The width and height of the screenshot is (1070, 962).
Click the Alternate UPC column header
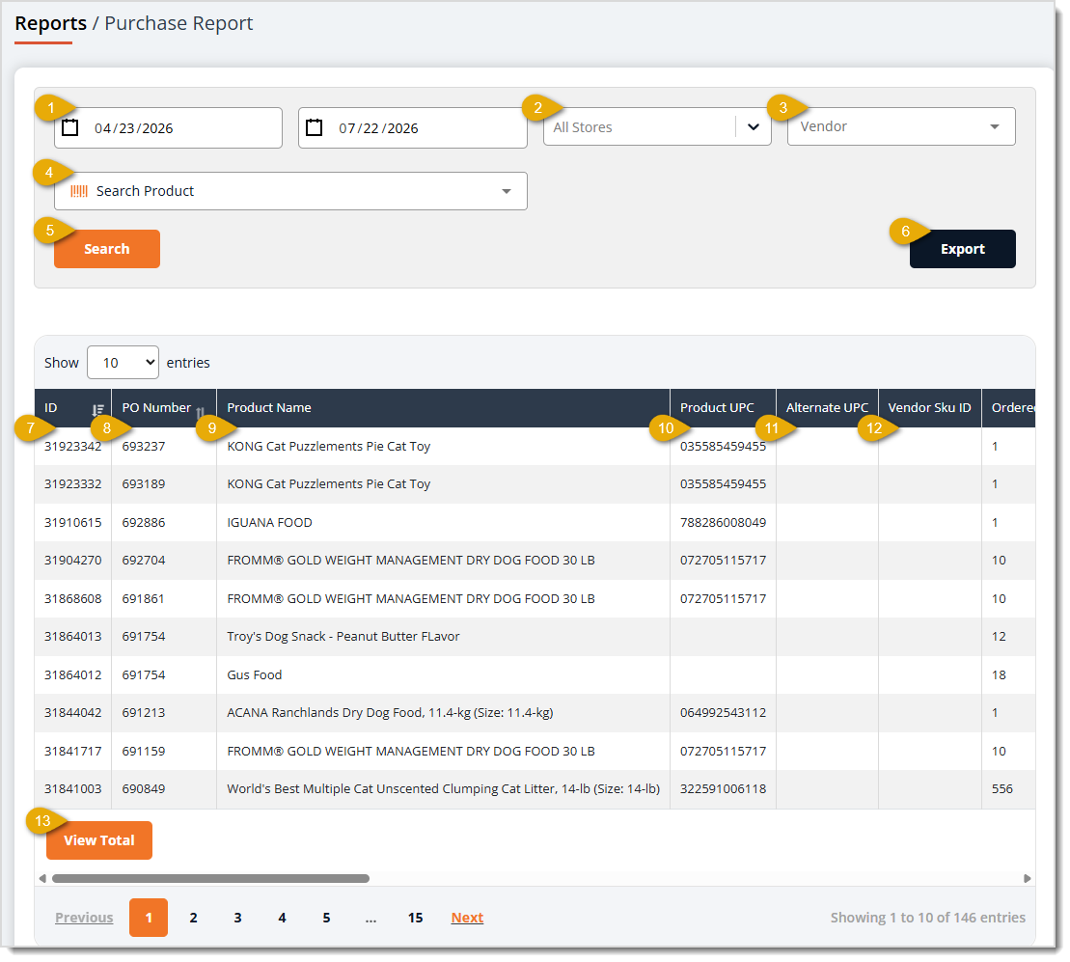(827, 407)
